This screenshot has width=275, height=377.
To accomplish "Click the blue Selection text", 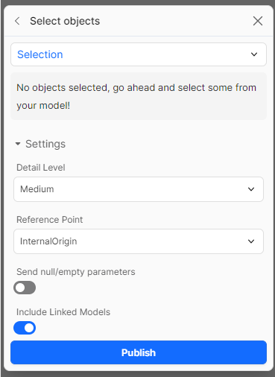I will pyautogui.click(x=40, y=54).
